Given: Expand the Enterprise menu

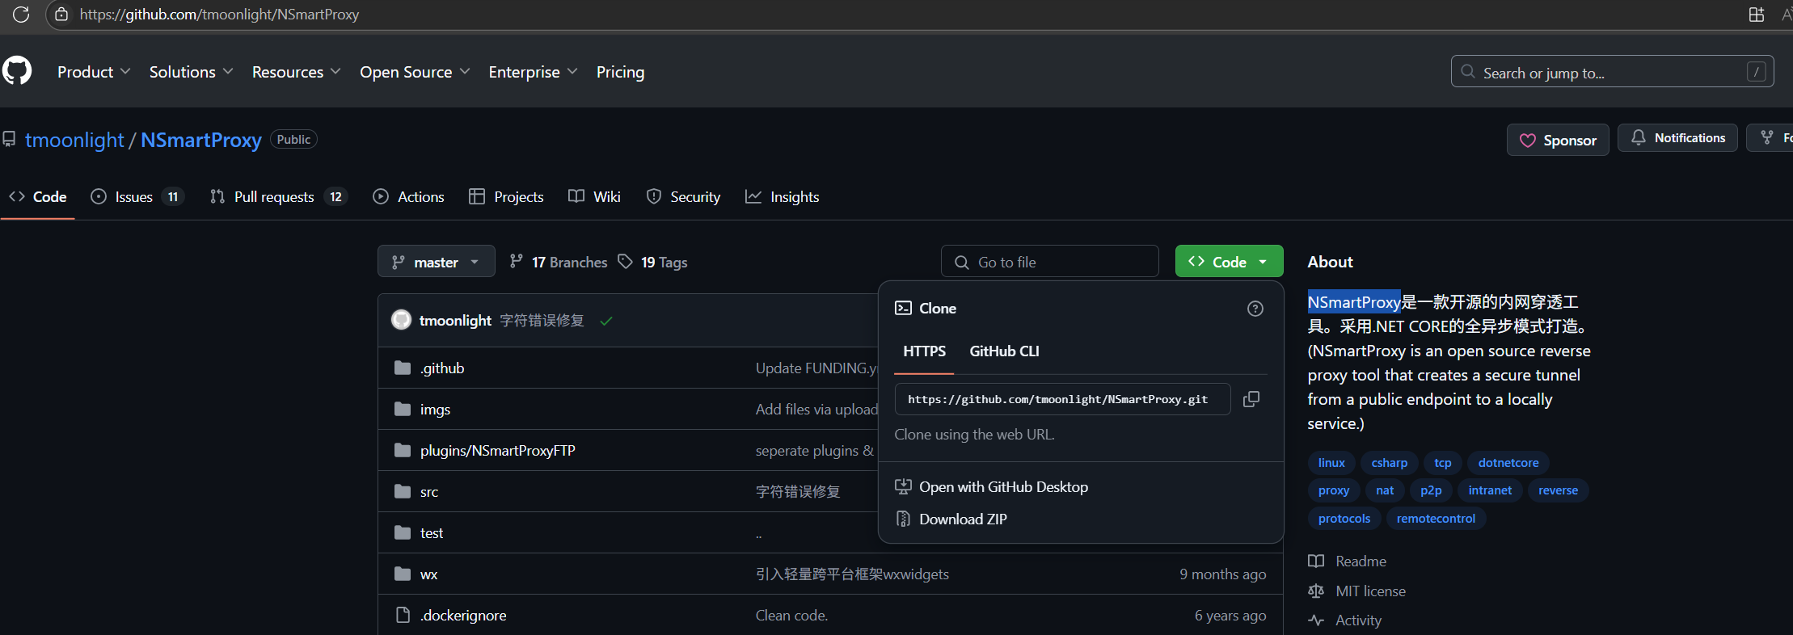Looking at the screenshot, I should pos(533,72).
